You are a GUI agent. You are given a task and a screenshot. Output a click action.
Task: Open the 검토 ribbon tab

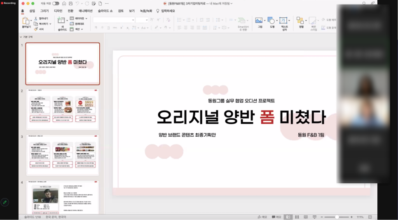click(121, 11)
